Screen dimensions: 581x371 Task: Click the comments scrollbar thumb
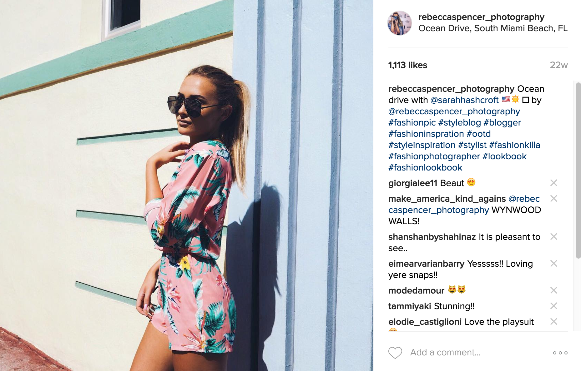(578, 170)
